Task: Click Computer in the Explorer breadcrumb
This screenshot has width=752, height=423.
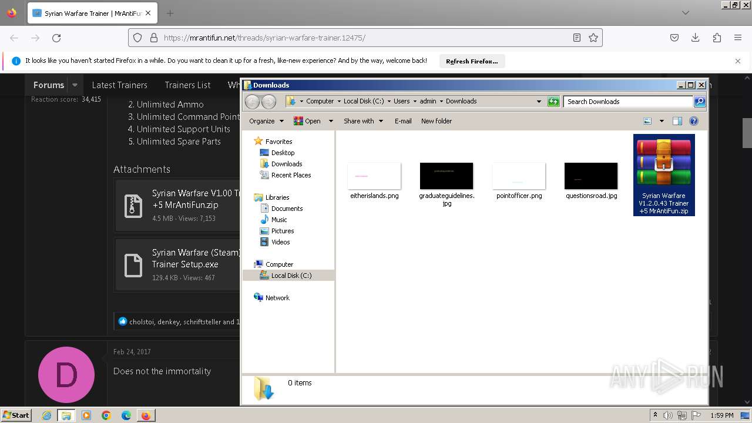Action: pyautogui.click(x=320, y=101)
